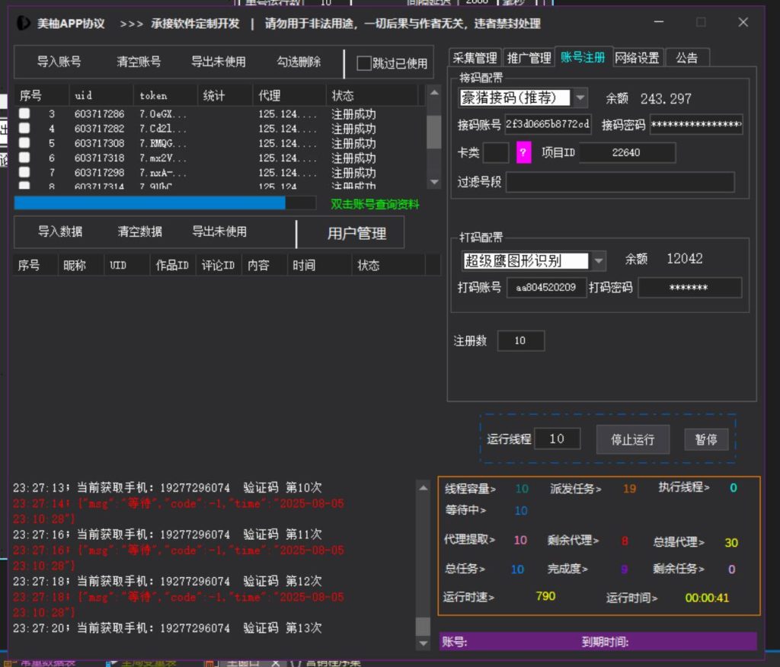
Task: Click the account list scroll-up arrow
Action: (x=433, y=93)
